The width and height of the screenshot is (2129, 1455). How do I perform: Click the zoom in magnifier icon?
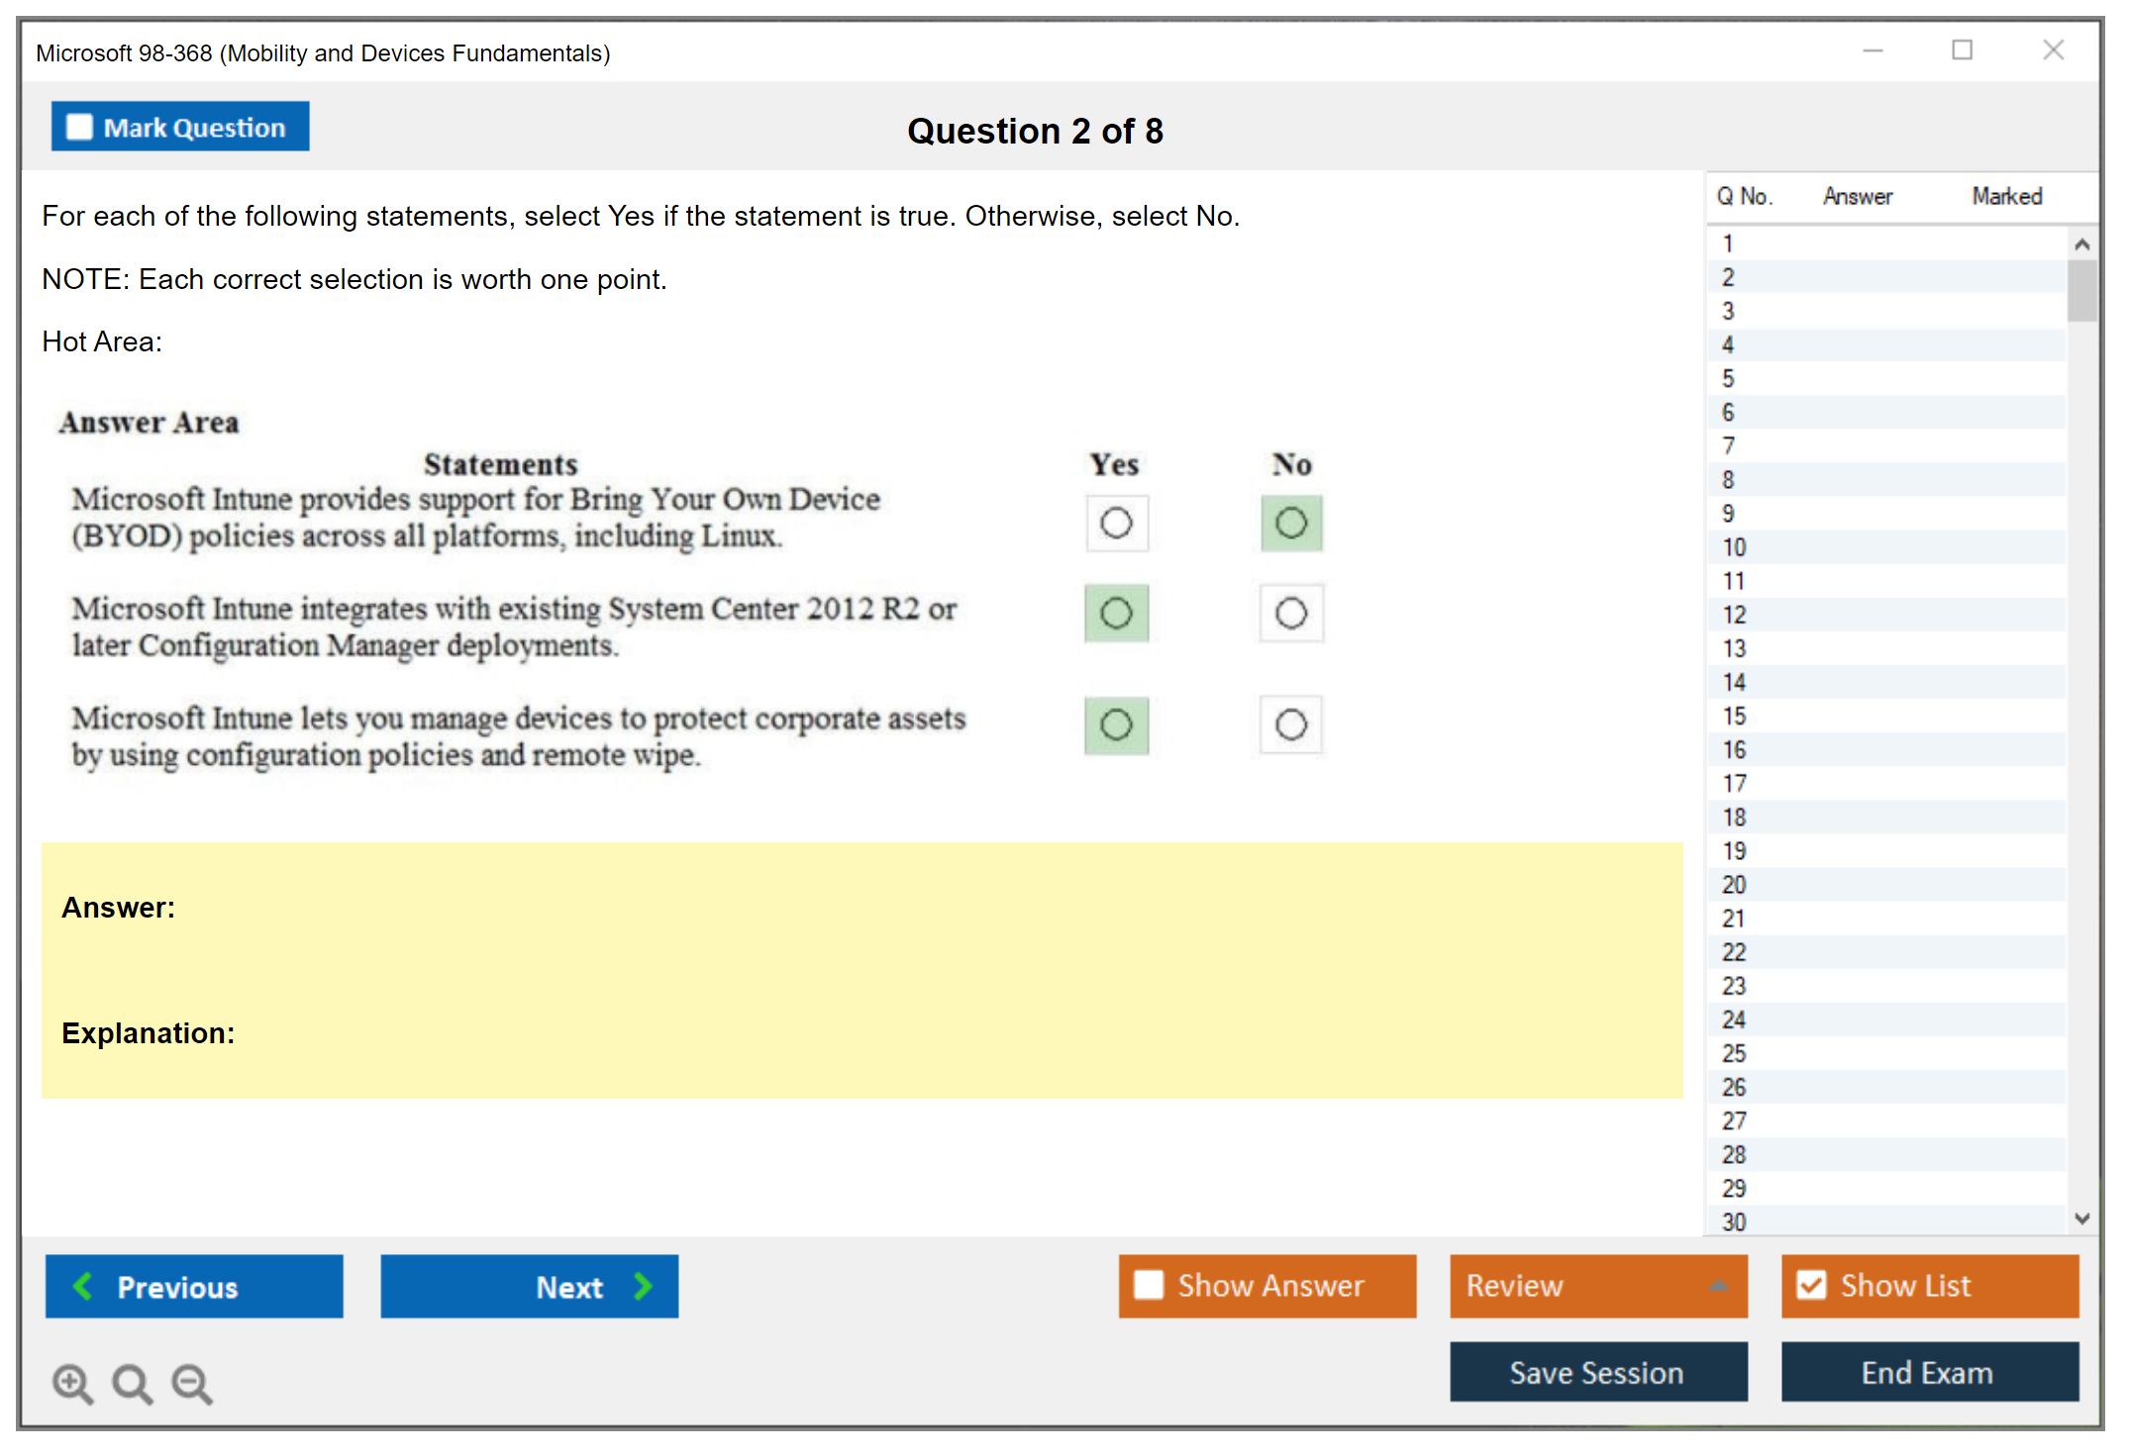(72, 1383)
